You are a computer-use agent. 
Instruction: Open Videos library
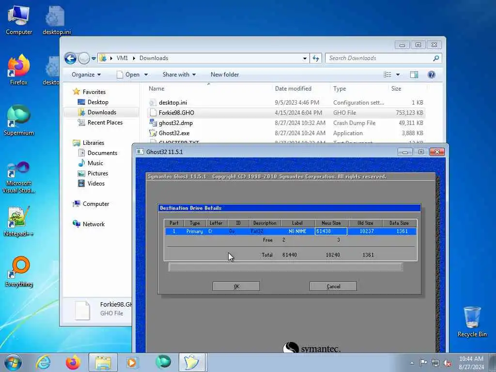tap(96, 183)
